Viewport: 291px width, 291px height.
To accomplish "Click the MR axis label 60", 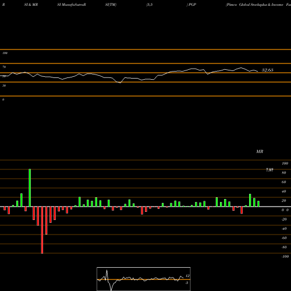I will coord(284,182).
